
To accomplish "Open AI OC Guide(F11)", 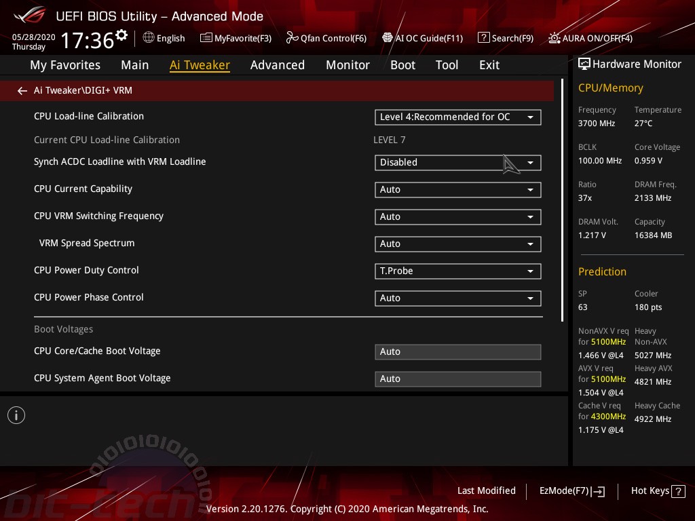I will click(429, 39).
